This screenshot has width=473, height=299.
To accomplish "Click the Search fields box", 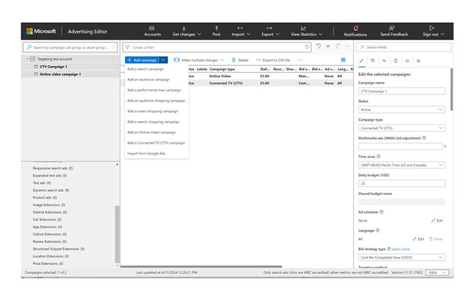I will point(404,47).
